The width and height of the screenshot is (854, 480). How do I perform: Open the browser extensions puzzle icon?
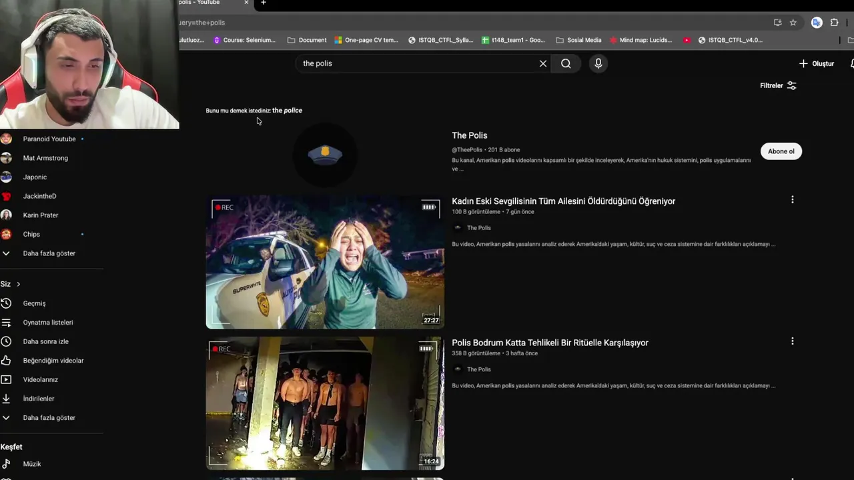click(x=834, y=23)
